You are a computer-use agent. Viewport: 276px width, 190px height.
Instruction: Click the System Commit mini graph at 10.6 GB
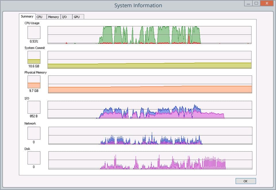pyautogui.click(x=34, y=57)
